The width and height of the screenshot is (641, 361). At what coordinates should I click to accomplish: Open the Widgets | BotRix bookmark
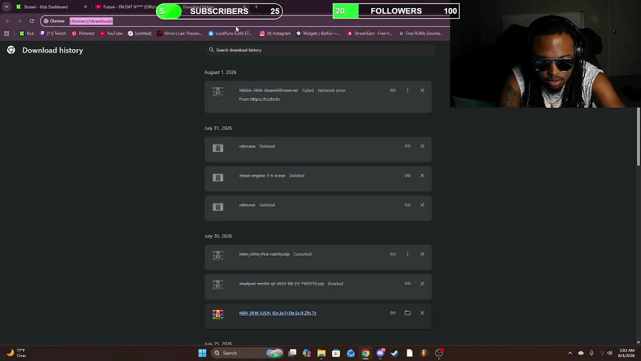318,34
